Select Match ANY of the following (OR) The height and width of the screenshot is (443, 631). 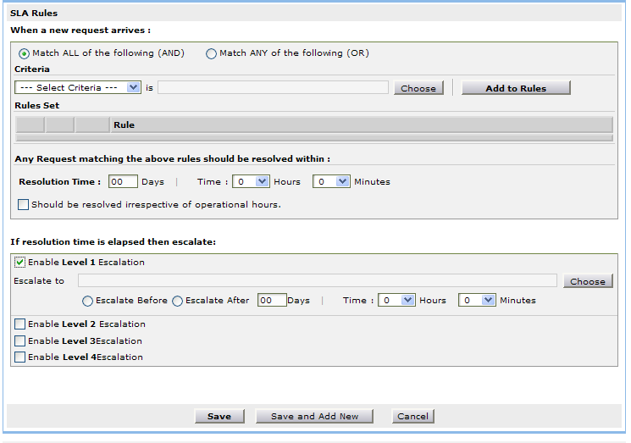[211, 53]
